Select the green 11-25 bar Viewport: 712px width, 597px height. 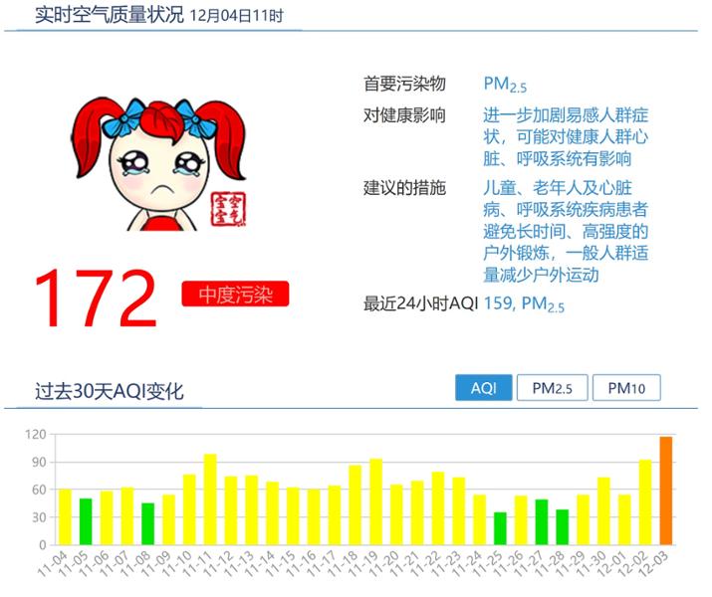click(x=500, y=528)
